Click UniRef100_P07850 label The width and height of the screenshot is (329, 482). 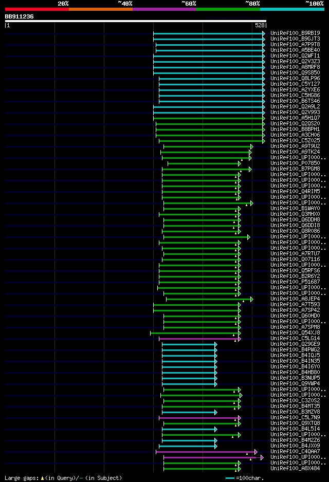click(x=295, y=163)
